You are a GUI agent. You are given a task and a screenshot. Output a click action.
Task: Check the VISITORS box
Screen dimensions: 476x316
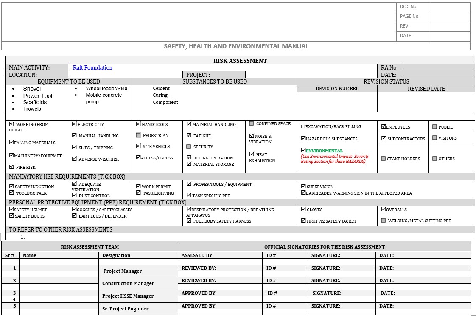pos(434,137)
